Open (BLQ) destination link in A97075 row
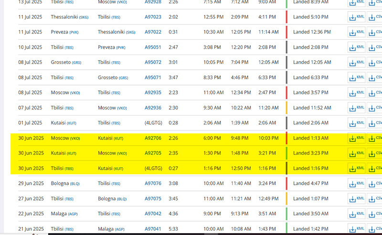Screen dimensions: 382x235 click(122, 199)
